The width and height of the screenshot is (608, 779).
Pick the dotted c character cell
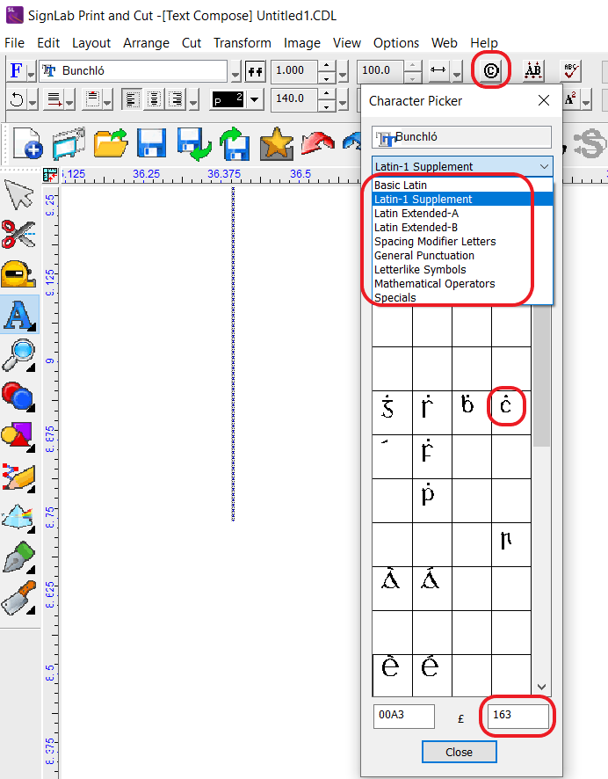click(x=511, y=412)
